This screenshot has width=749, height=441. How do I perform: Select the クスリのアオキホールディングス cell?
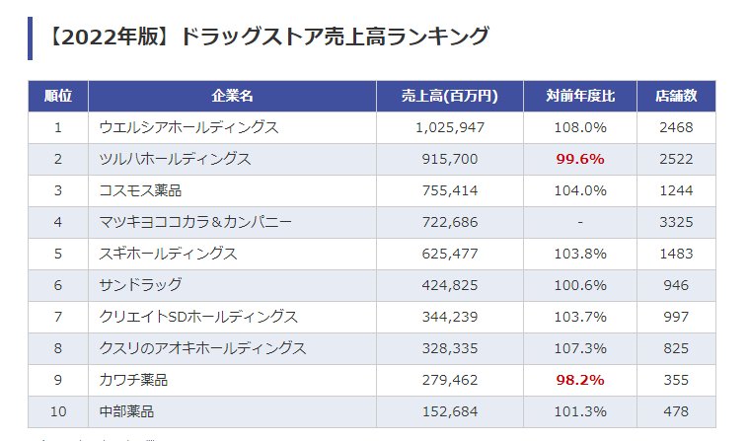(x=203, y=348)
